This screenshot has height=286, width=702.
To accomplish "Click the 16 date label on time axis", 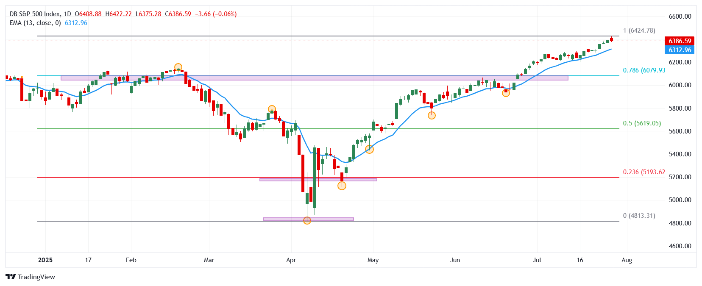I will tap(580, 260).
